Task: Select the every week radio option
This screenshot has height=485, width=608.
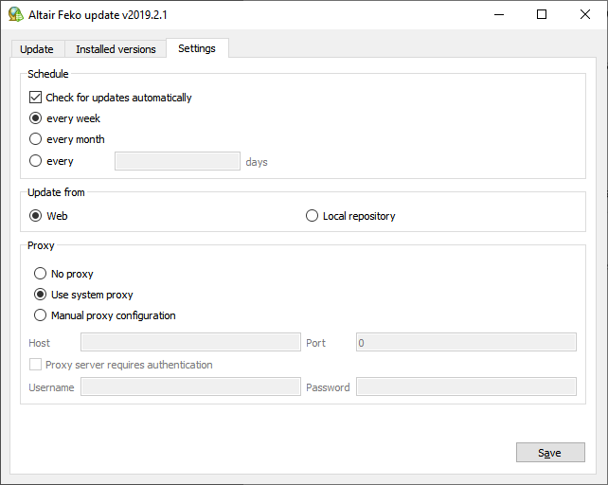Action: click(x=36, y=118)
